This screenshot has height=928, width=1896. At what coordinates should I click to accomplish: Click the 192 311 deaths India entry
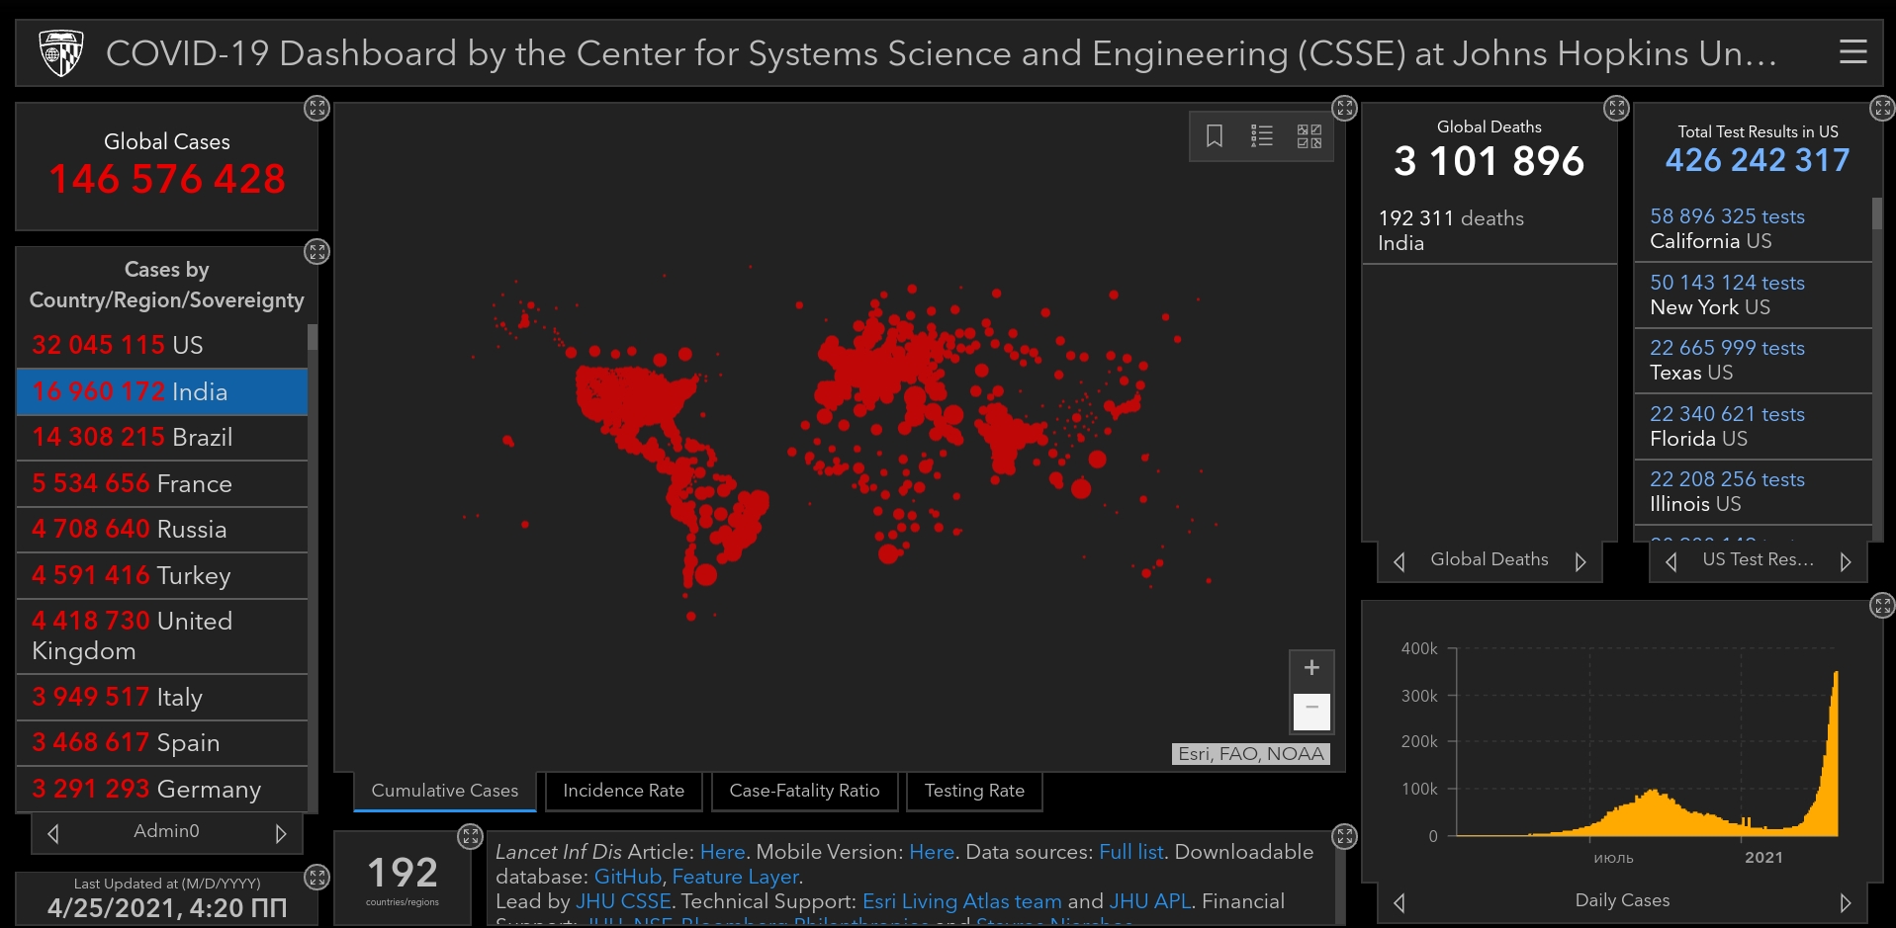(x=1489, y=230)
